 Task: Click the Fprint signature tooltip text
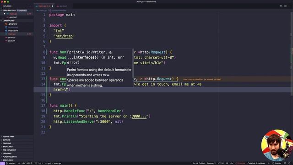tap(96, 57)
